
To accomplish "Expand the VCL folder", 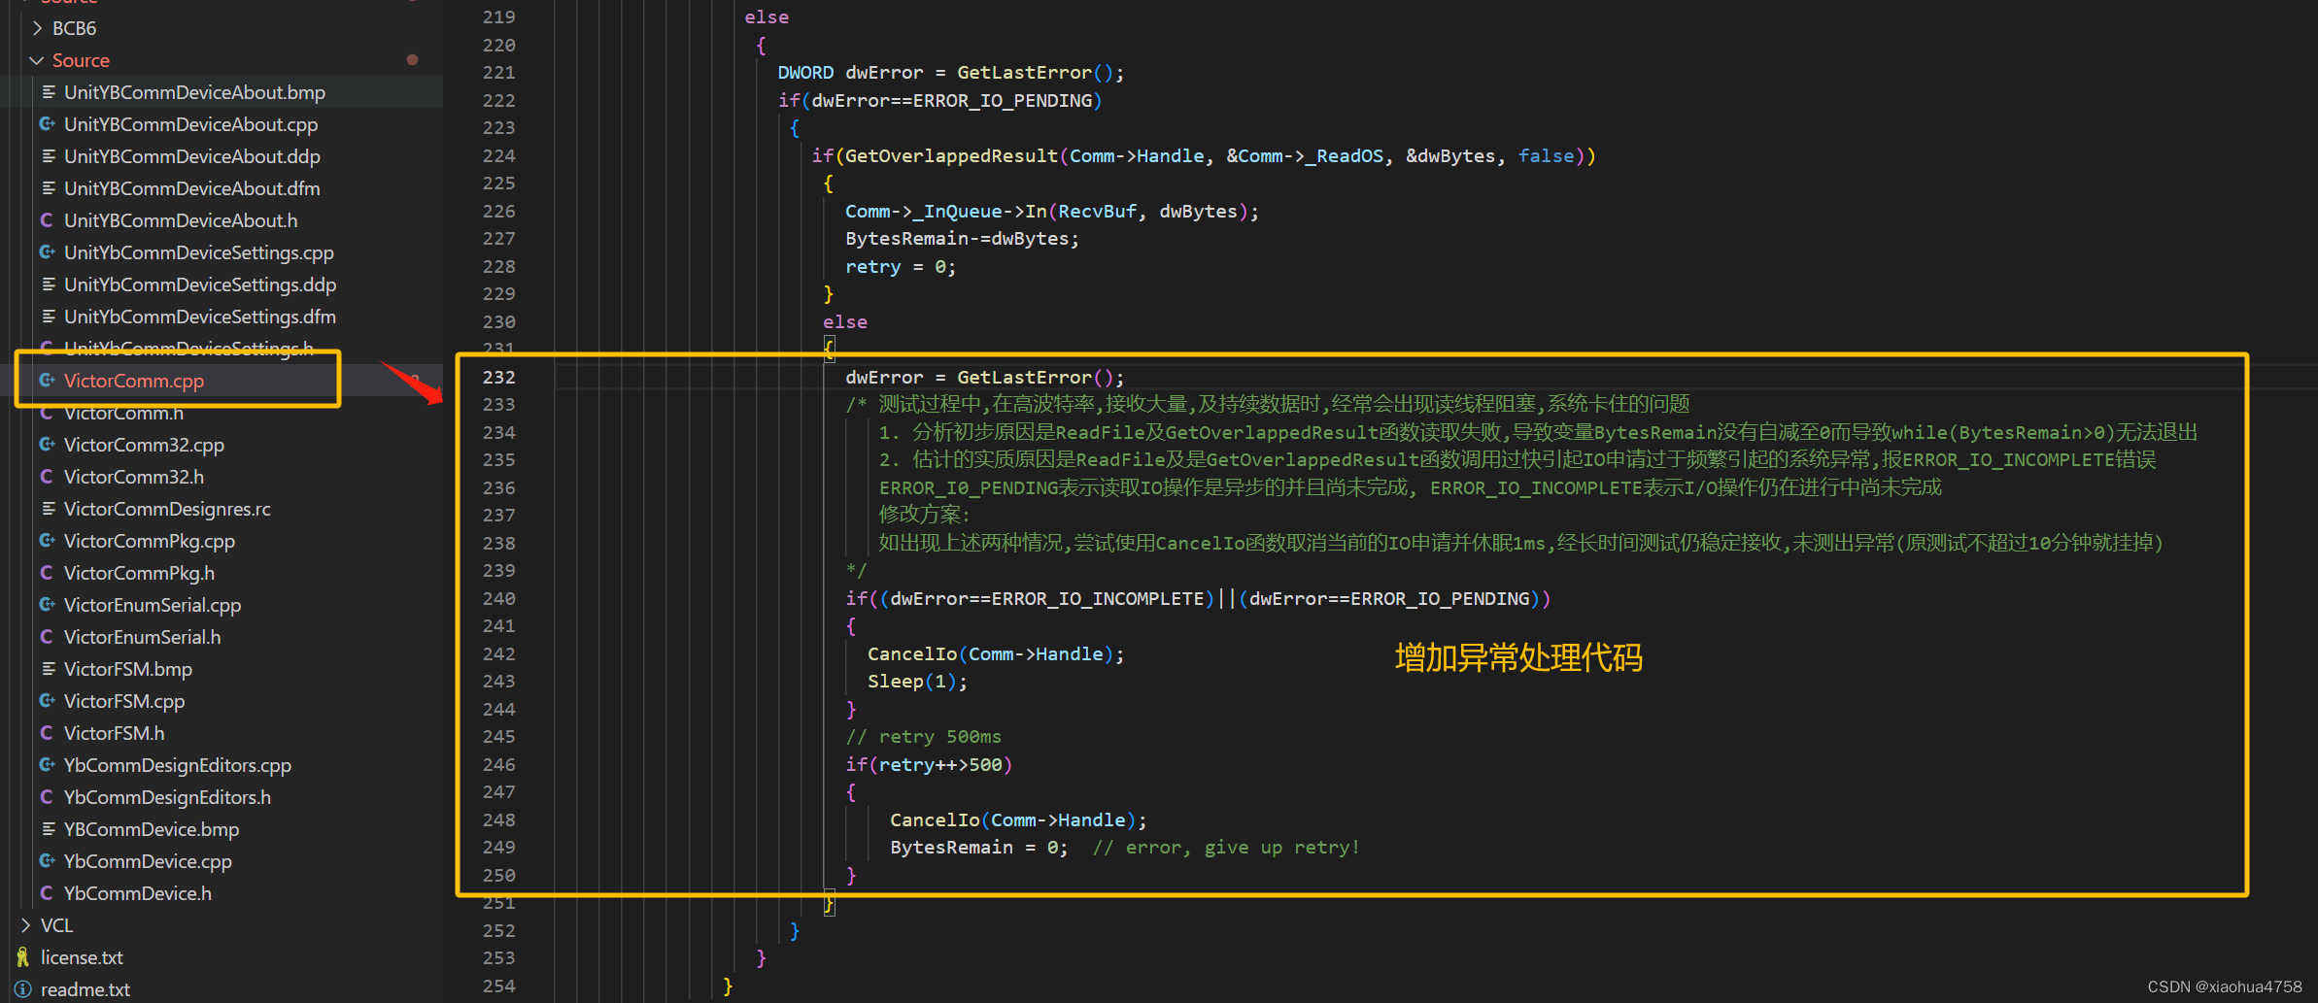I will pos(25,925).
